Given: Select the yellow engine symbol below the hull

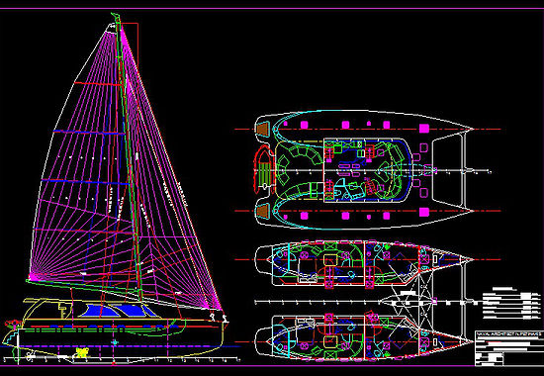Looking at the screenshot, I should tap(82, 353).
